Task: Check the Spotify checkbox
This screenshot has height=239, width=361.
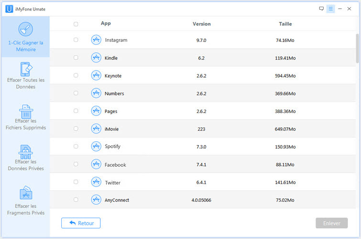Action: point(76,146)
